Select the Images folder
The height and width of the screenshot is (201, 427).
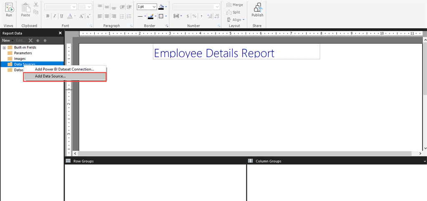coord(16,59)
